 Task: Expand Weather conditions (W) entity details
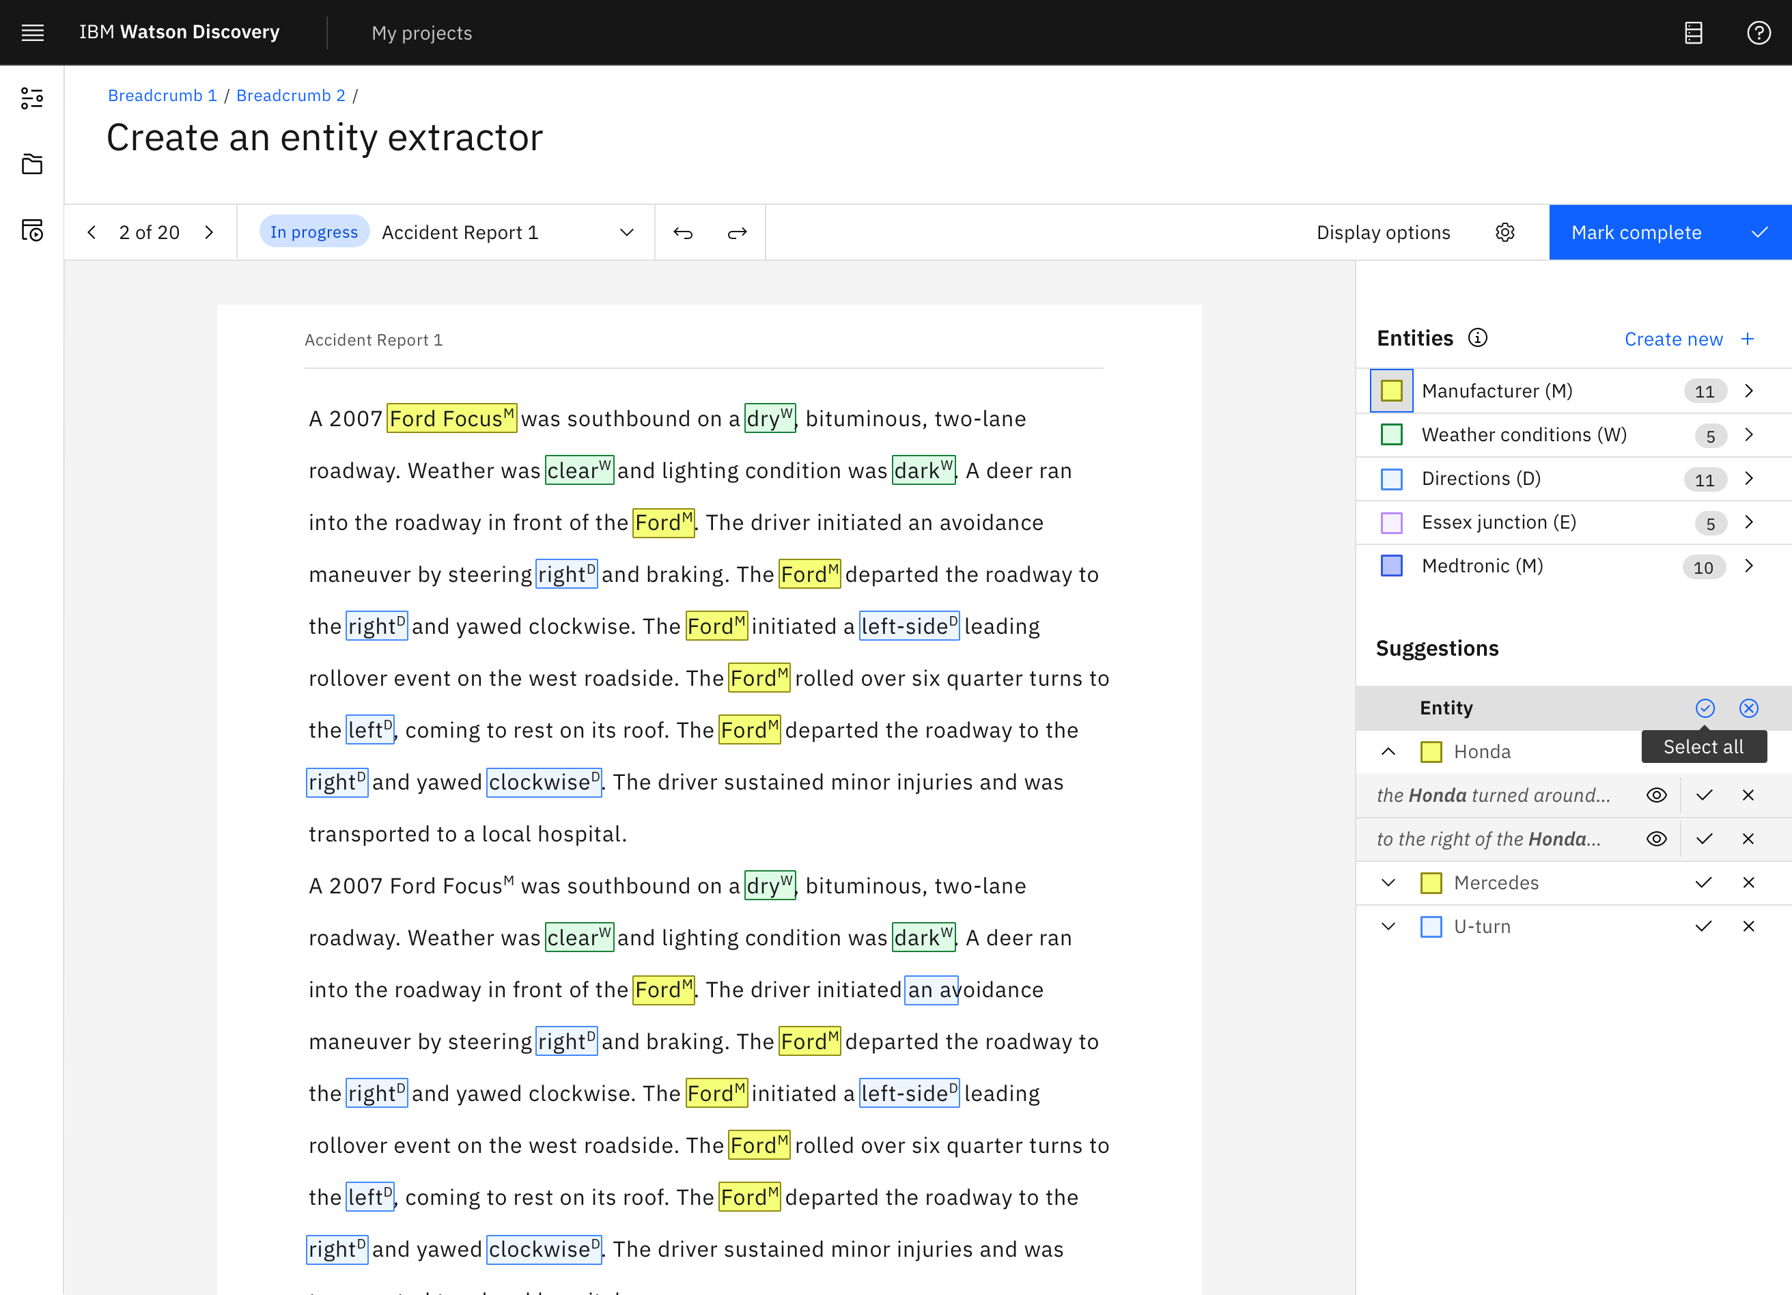tap(1748, 434)
